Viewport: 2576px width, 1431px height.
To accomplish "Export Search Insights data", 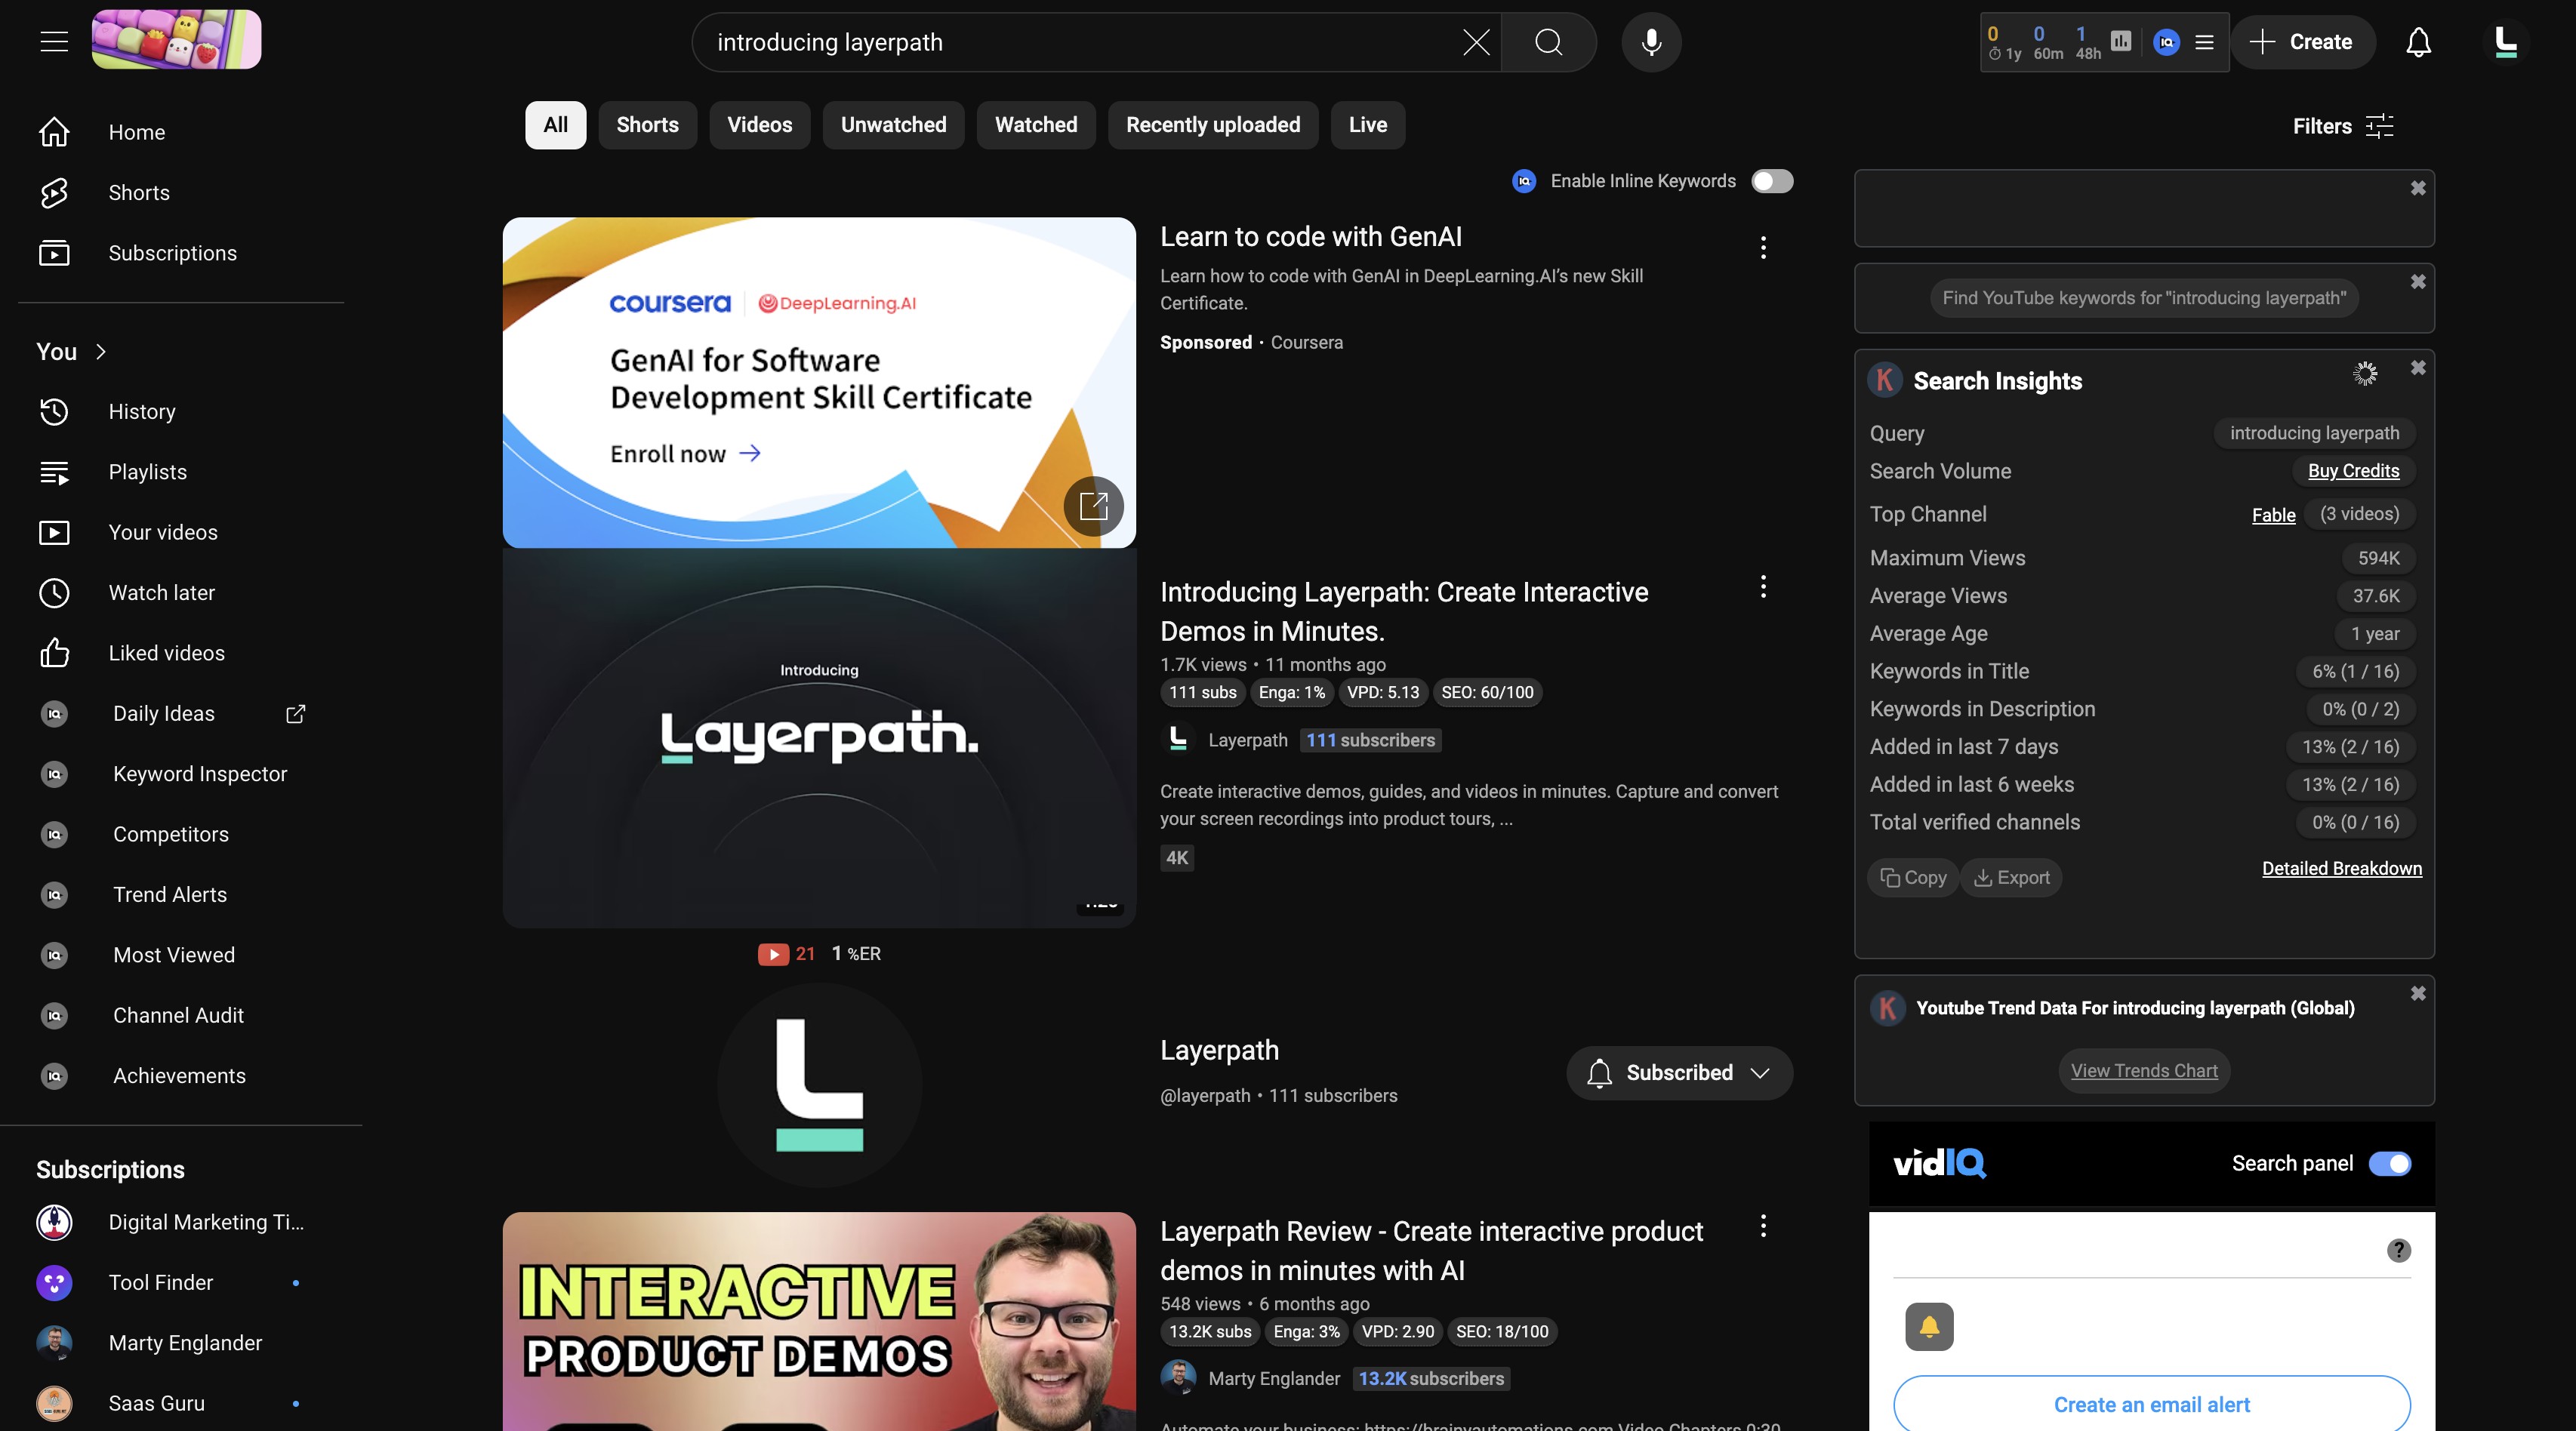I will [2011, 878].
